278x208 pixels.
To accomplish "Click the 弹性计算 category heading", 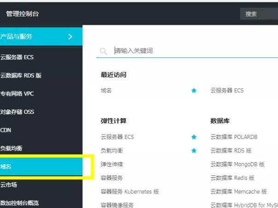I will point(114,121).
